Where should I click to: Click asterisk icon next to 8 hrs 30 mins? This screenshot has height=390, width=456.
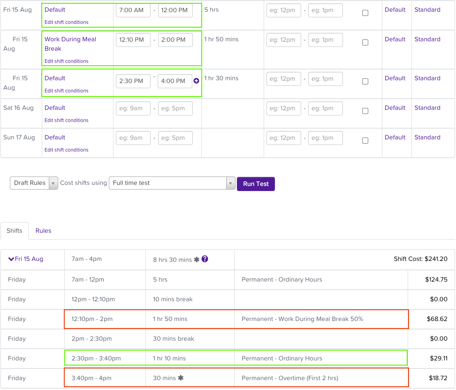[x=197, y=260]
